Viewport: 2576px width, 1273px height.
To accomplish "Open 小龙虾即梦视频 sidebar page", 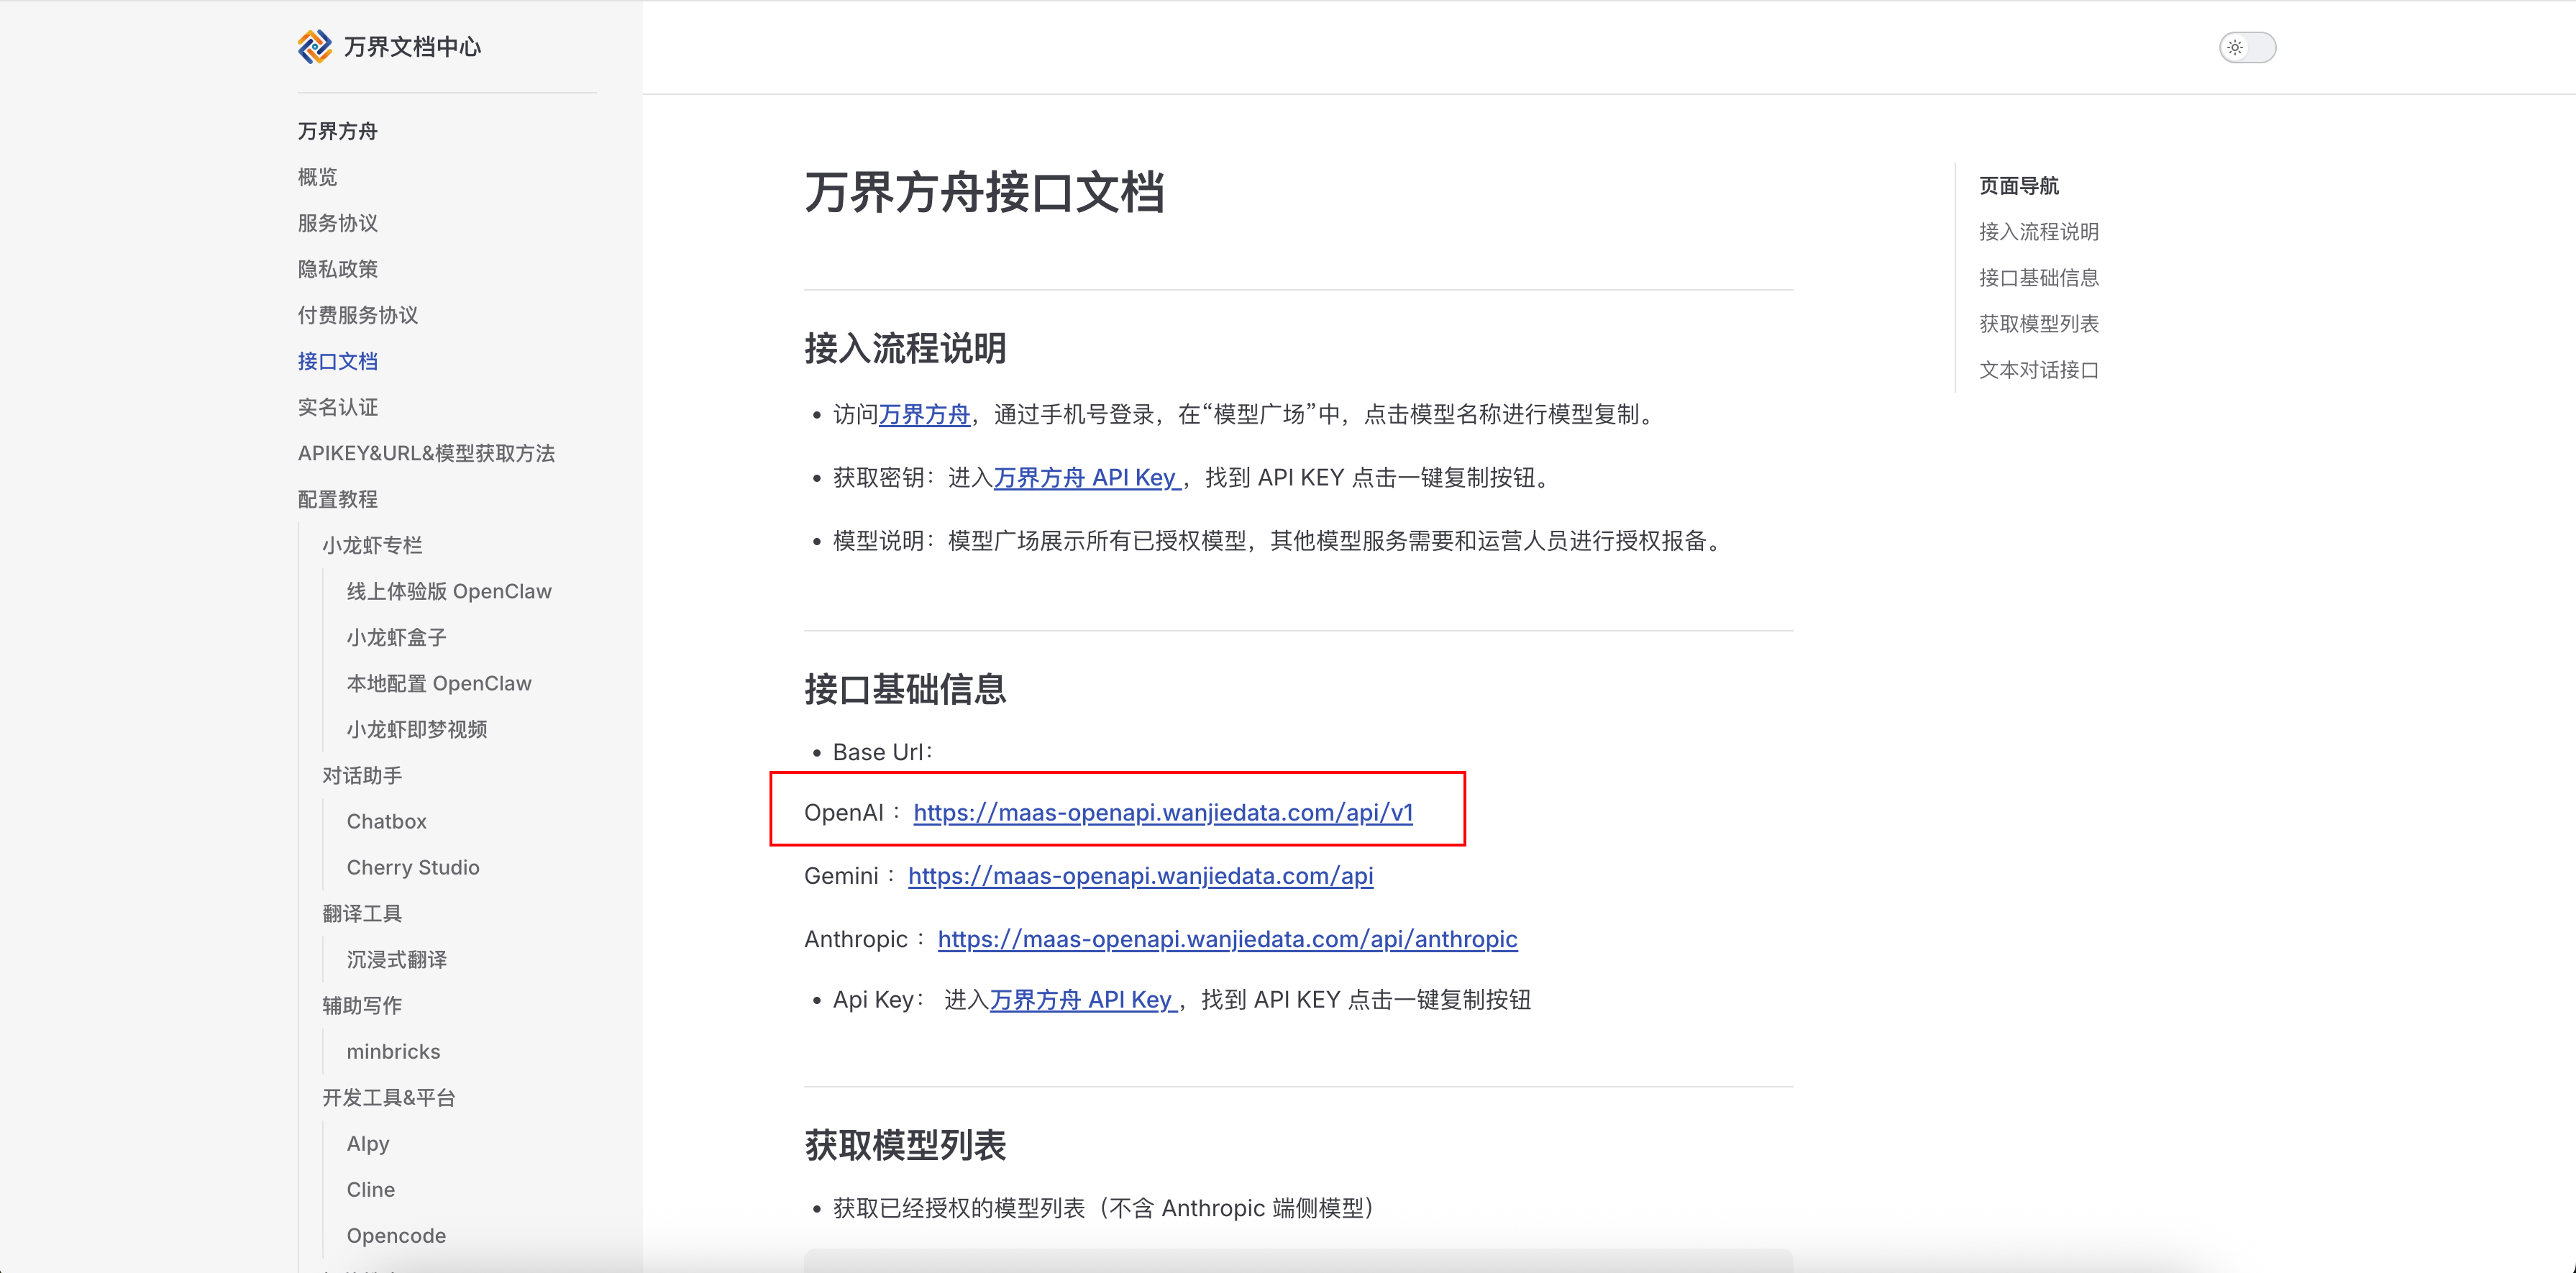I will click(416, 729).
